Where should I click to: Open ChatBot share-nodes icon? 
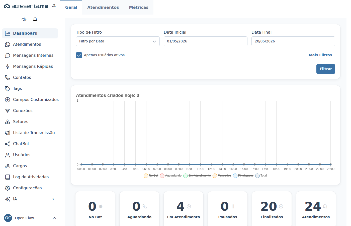[x=8, y=144]
